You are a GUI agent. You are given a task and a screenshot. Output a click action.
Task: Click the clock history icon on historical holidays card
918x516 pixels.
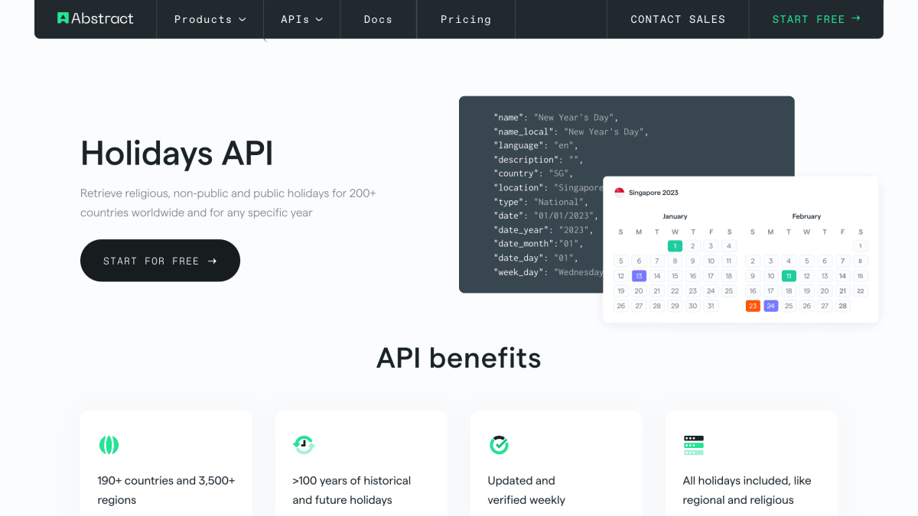point(304,444)
